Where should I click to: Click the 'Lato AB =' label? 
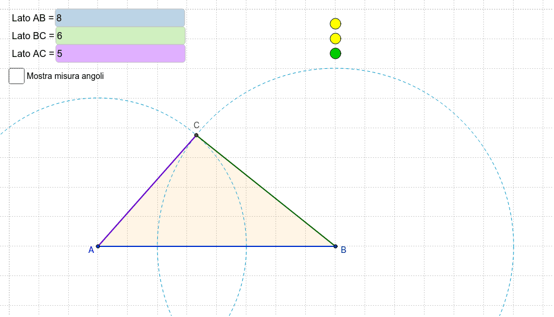pos(33,18)
